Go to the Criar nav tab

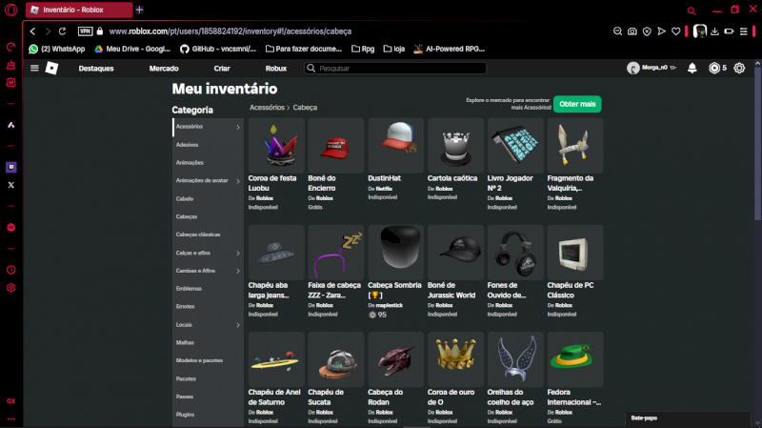pos(222,68)
